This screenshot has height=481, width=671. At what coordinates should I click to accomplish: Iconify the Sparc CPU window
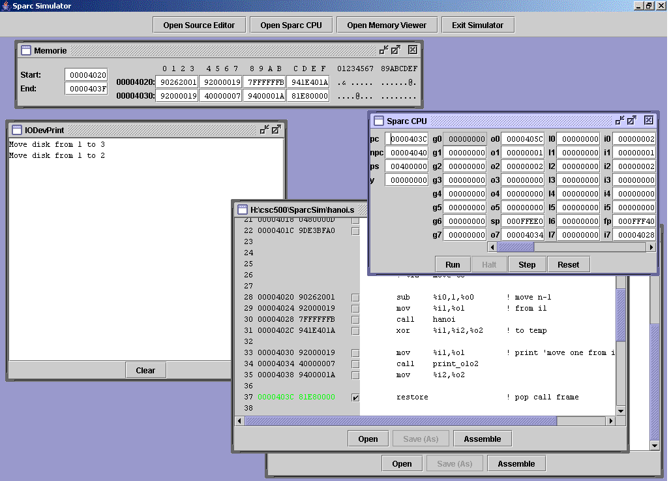click(x=619, y=120)
